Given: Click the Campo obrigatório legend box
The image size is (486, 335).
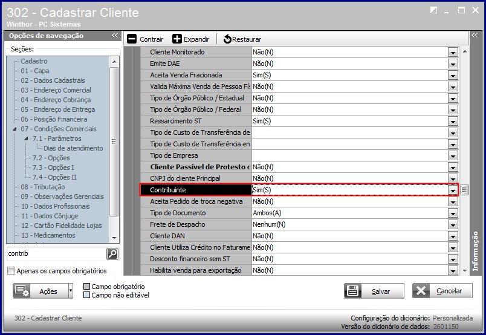Looking at the screenshot, I should (87, 286).
